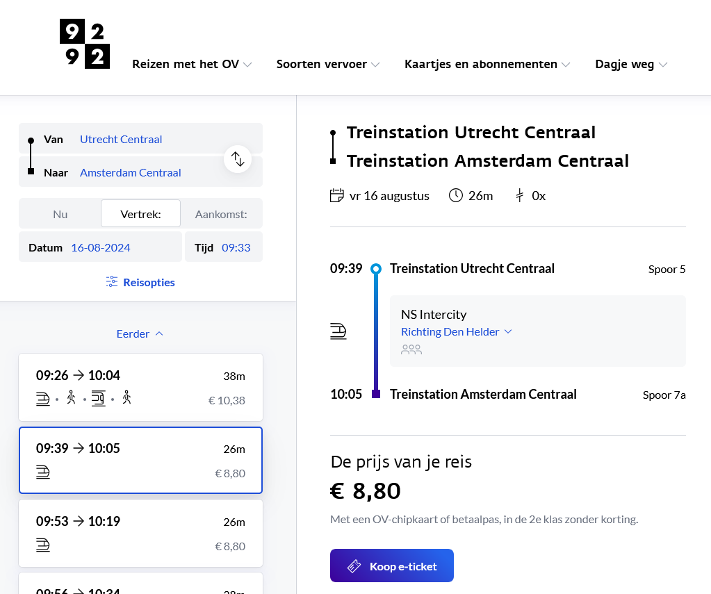Open Reisopties travel options
711x594 pixels.
(149, 282)
